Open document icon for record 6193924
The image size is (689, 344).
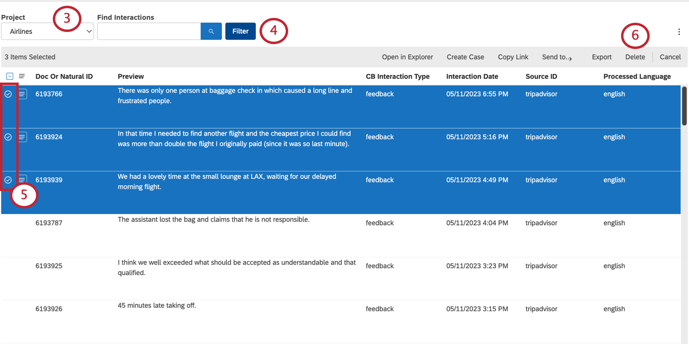pyautogui.click(x=23, y=137)
